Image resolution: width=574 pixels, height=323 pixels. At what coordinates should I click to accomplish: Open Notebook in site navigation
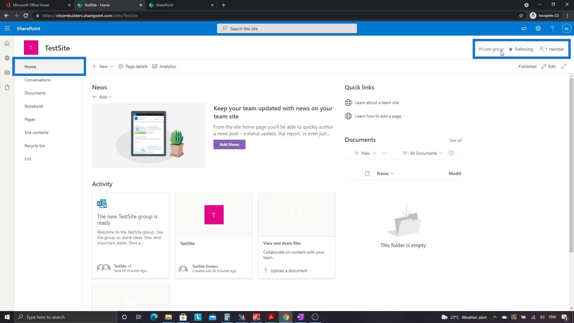click(34, 106)
